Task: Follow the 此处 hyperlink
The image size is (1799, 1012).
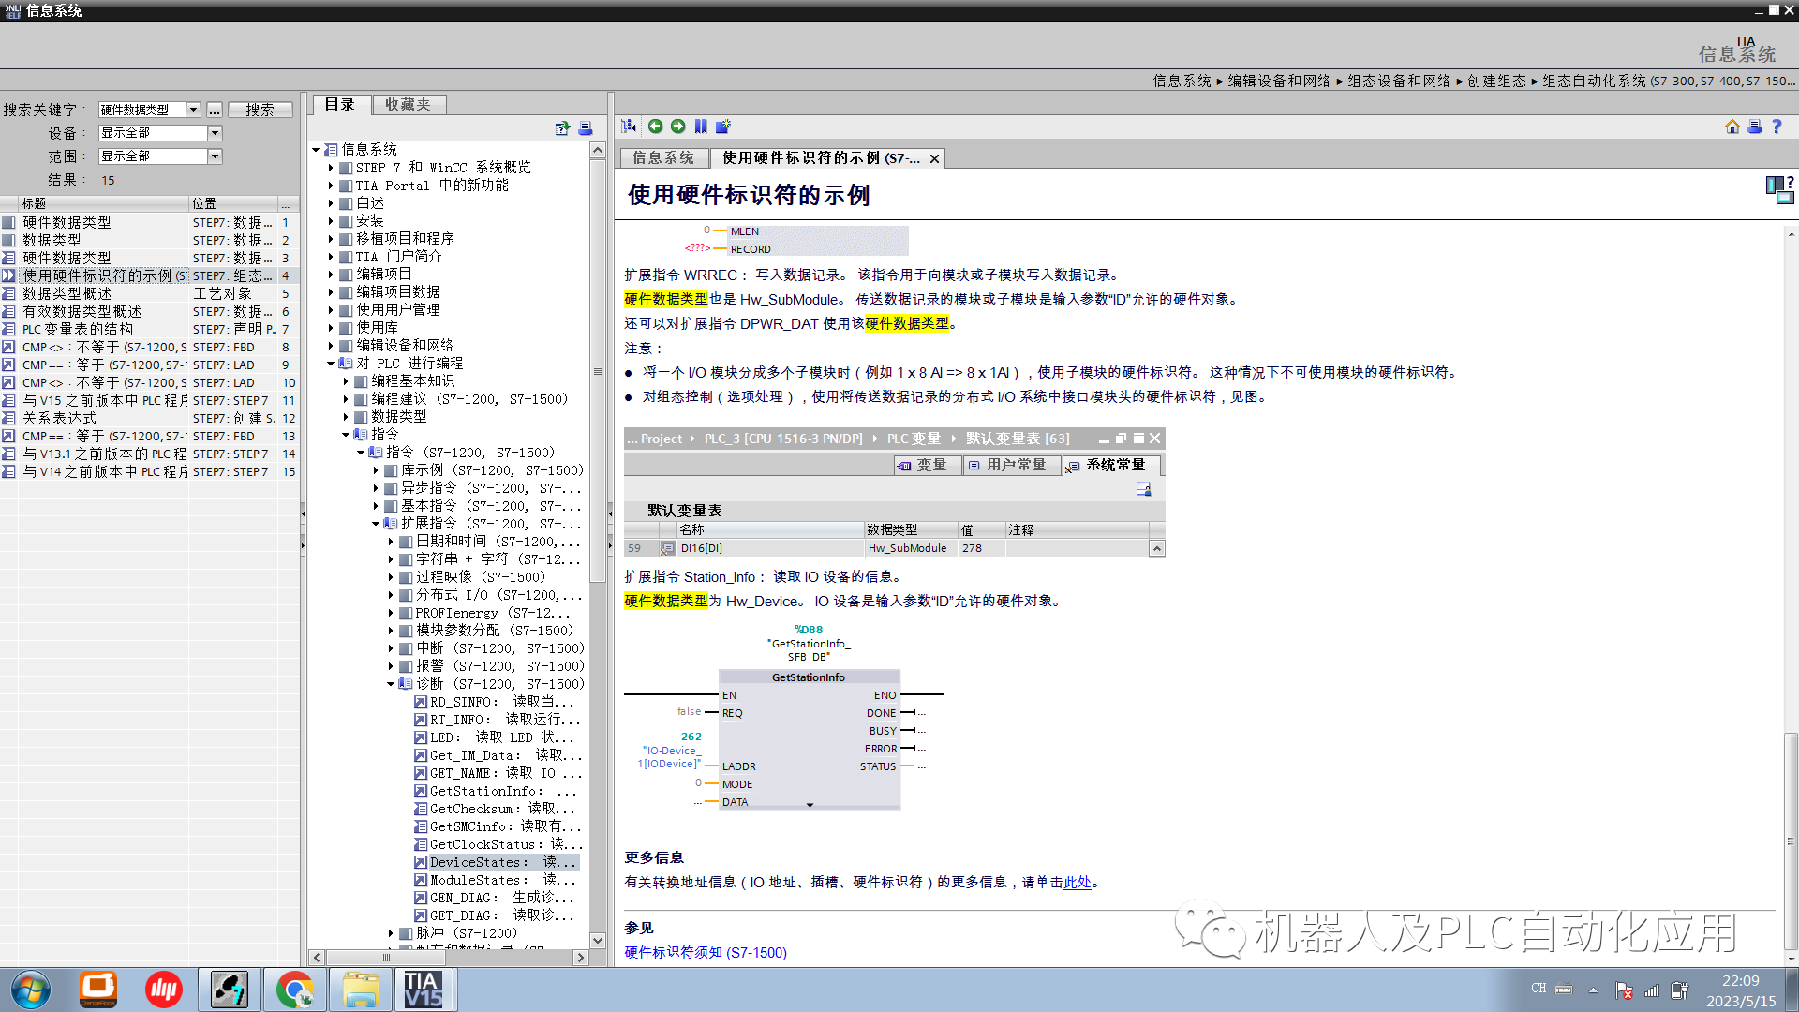Action: click(1077, 882)
